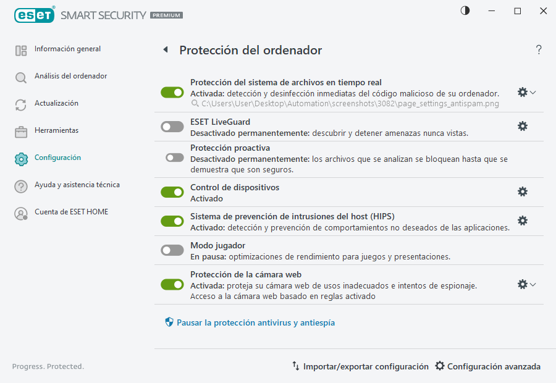Screen dimensions: 556x383
Task: Click the ESET logo
Action: pos(35,15)
